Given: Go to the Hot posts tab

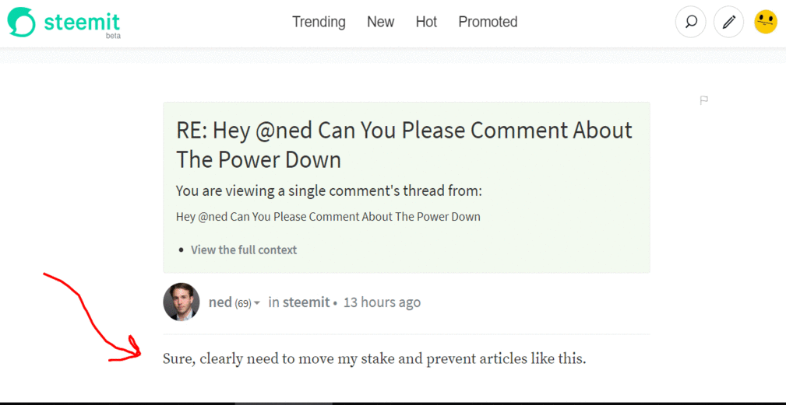Looking at the screenshot, I should coord(426,22).
